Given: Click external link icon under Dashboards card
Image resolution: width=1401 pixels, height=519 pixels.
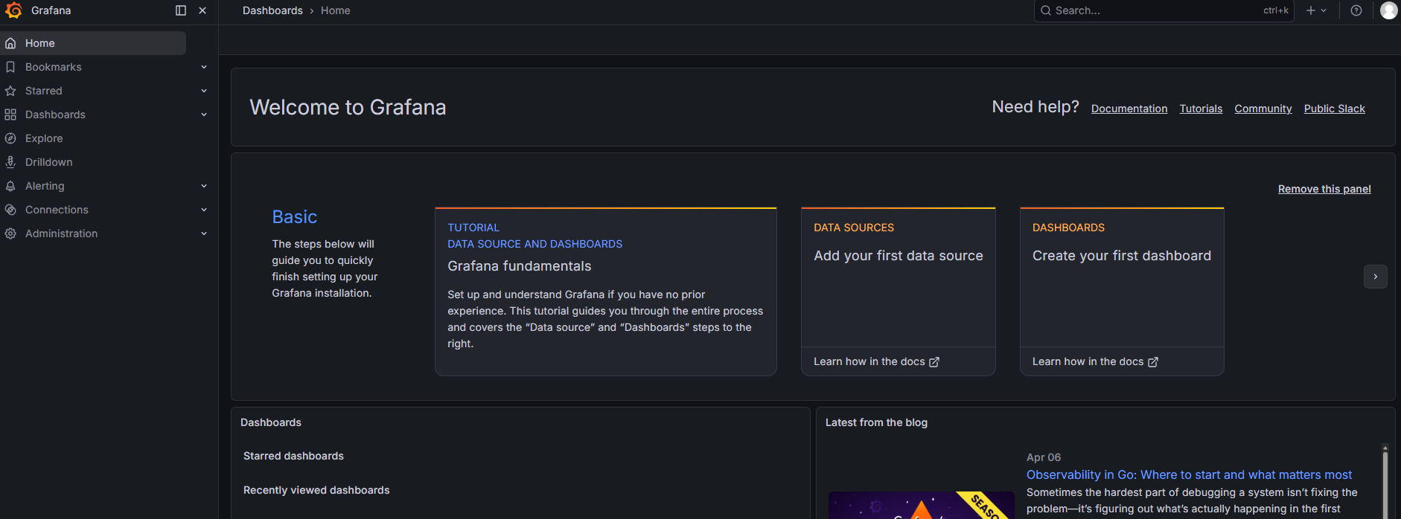Looking at the screenshot, I should pyautogui.click(x=1153, y=362).
